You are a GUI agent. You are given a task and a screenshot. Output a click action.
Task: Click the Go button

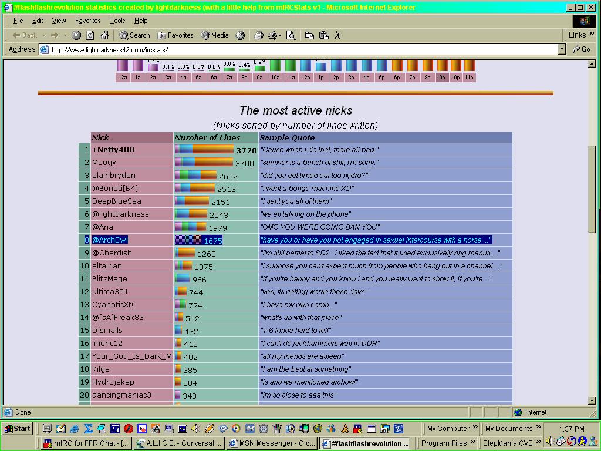point(582,49)
